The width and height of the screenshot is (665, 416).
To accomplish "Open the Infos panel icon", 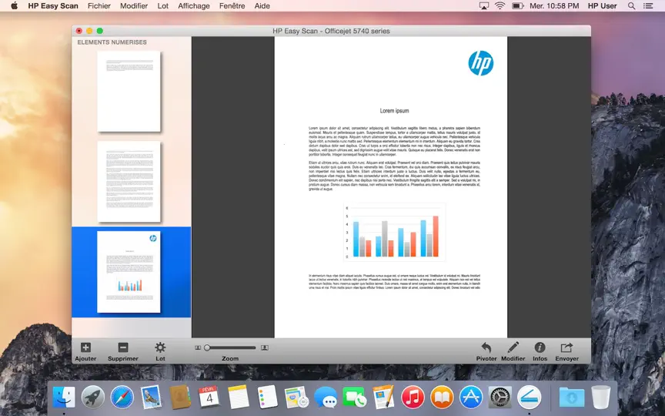I will pyautogui.click(x=540, y=347).
